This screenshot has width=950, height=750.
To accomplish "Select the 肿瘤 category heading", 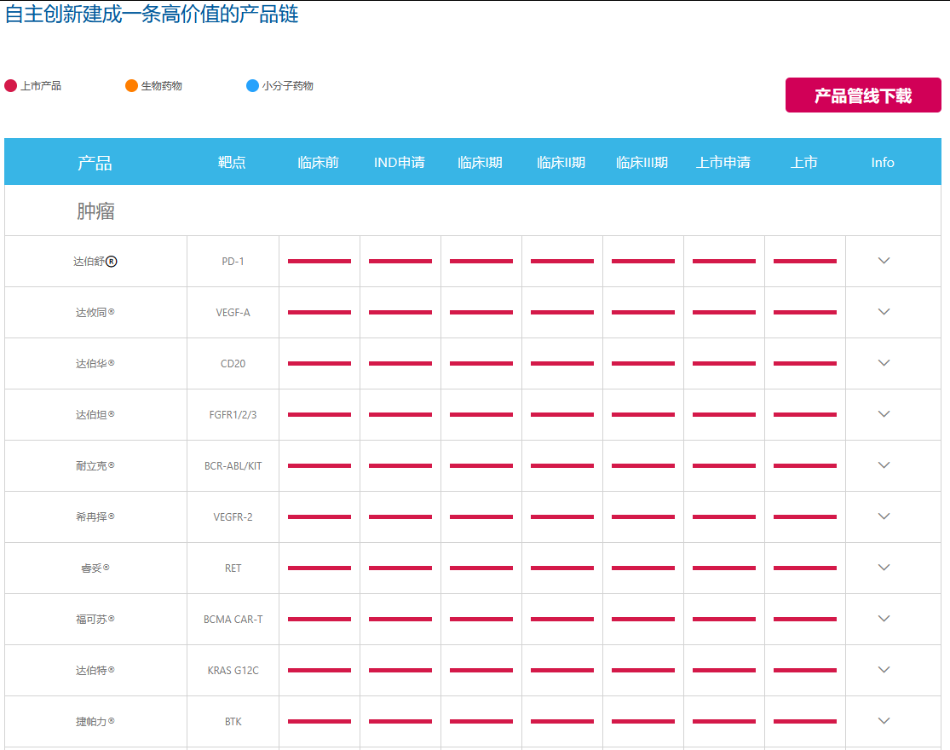I will click(95, 211).
